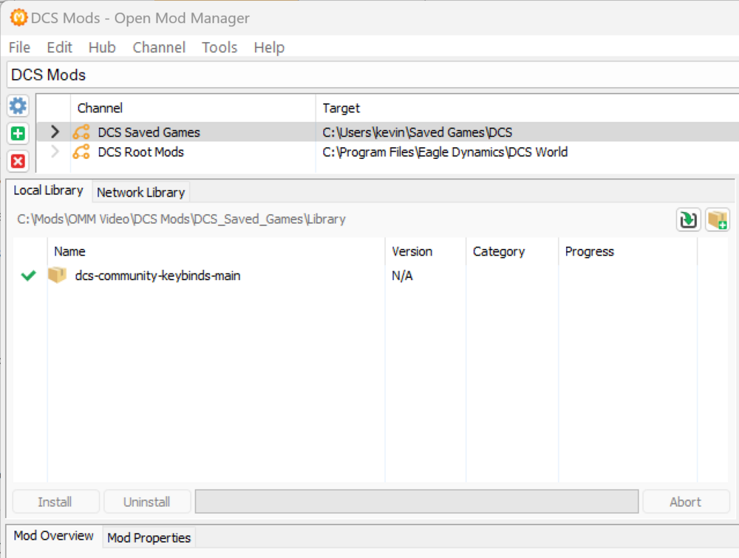Click the blue gear channel settings icon
739x558 pixels.
(18, 106)
